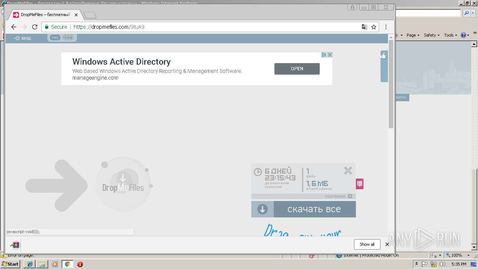Image resolution: width=478 pixels, height=269 pixels.
Task: Click IE scrollbar down arrow
Action: coord(475,247)
